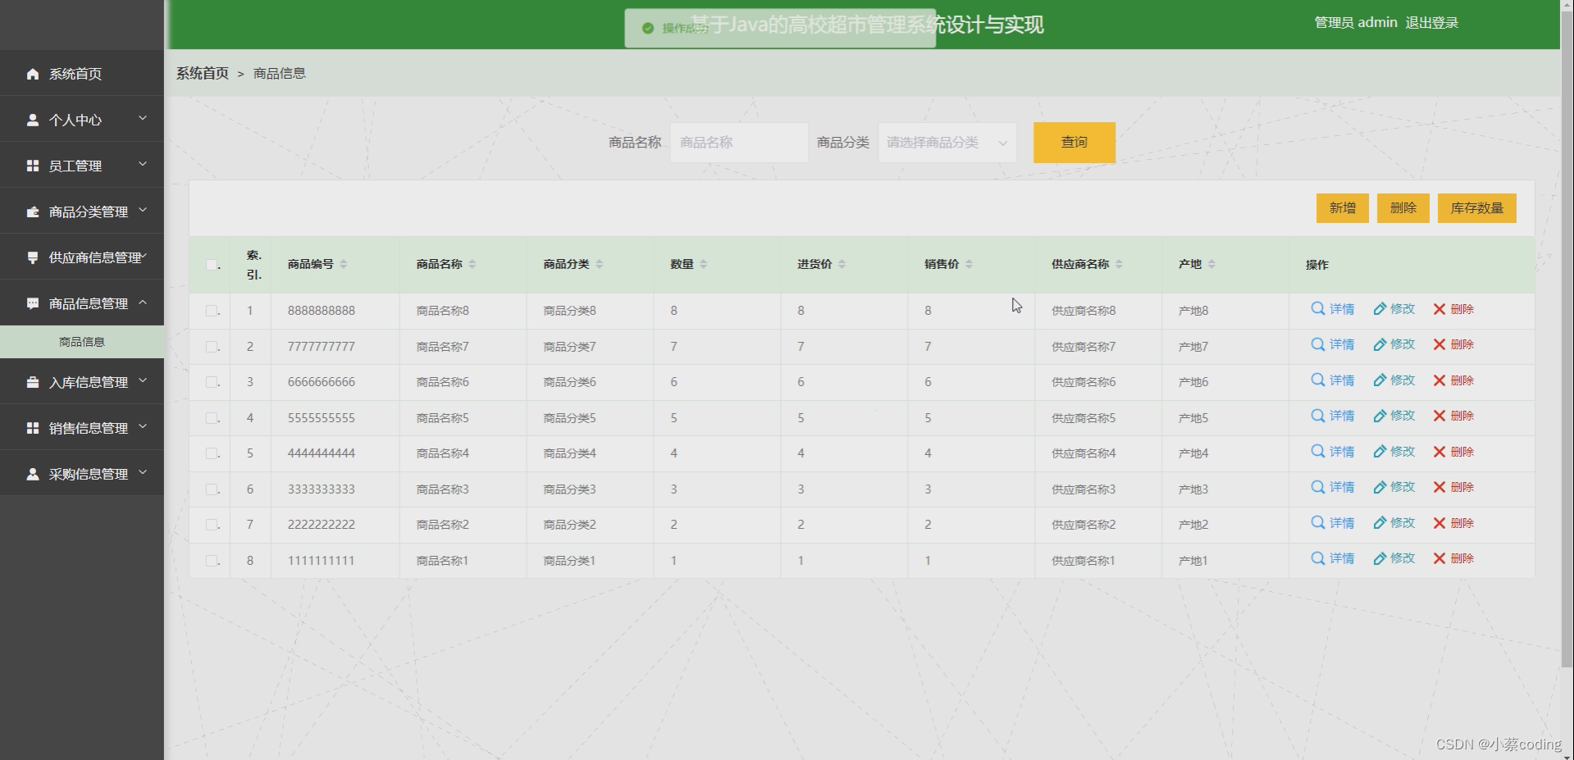Click the user icon beside 采购信息管理
The image size is (1574, 760).
point(33,474)
